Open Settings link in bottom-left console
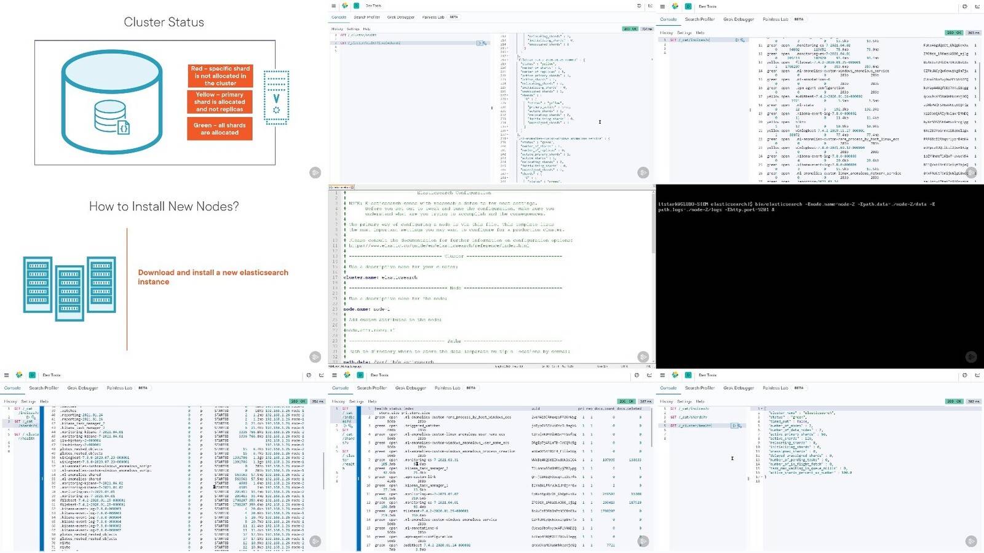The width and height of the screenshot is (984, 553). [x=28, y=401]
